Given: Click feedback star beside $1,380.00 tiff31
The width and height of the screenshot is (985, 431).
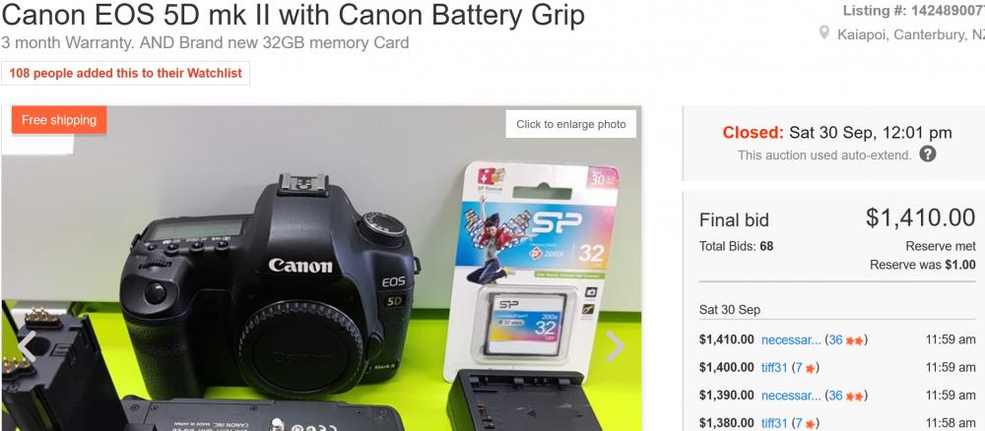Looking at the screenshot, I should [811, 423].
